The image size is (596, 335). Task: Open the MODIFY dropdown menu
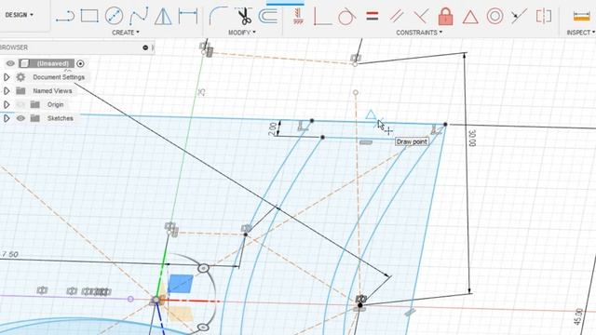[x=242, y=33]
